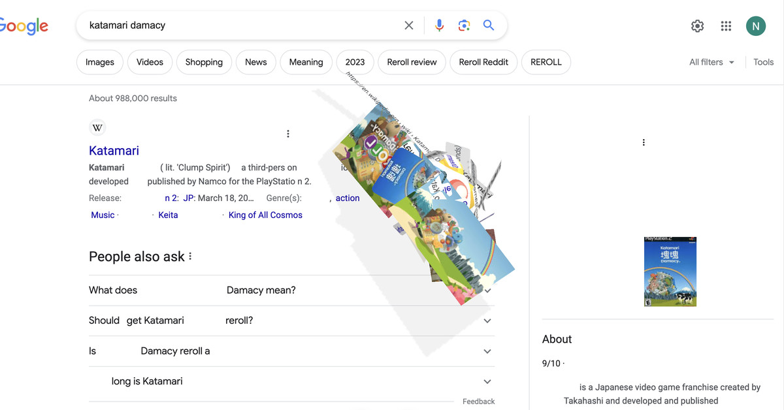The image size is (784, 410).
Task: Clear the search box with the X icon
Action: pyautogui.click(x=409, y=25)
